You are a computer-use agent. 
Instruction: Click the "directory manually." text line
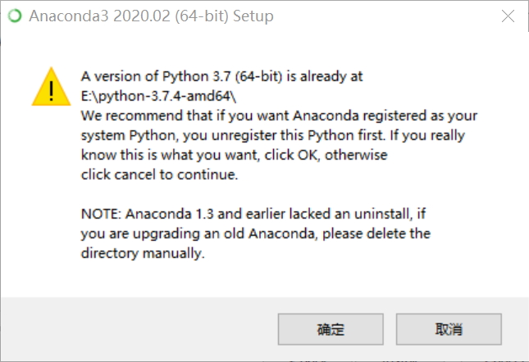(142, 253)
